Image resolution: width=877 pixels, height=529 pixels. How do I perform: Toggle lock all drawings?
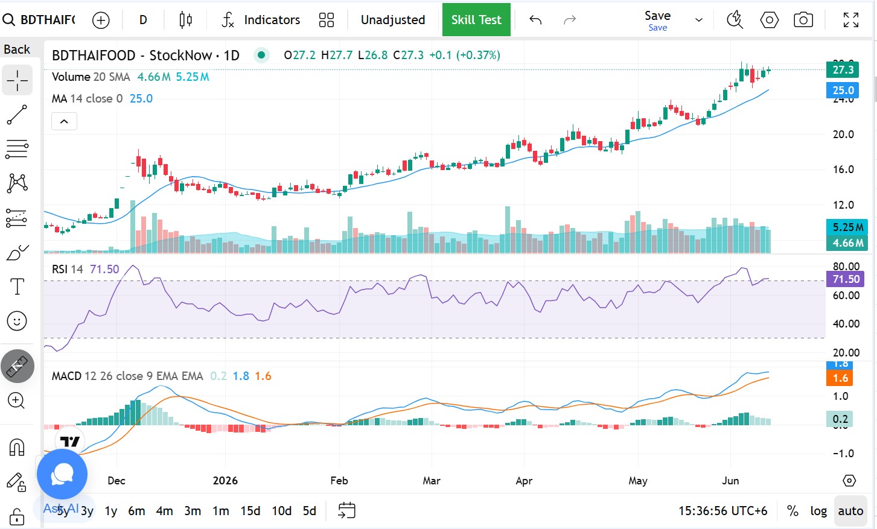[17, 516]
